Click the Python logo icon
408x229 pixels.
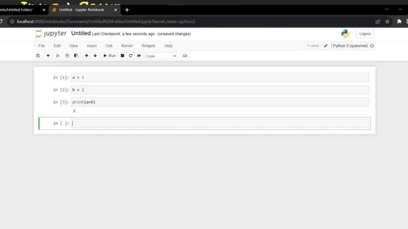(x=346, y=34)
